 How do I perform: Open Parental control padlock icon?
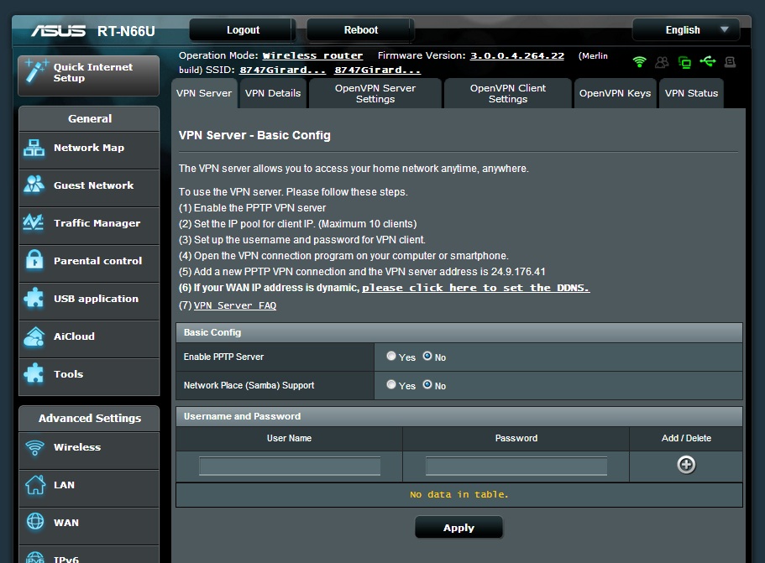click(x=34, y=260)
